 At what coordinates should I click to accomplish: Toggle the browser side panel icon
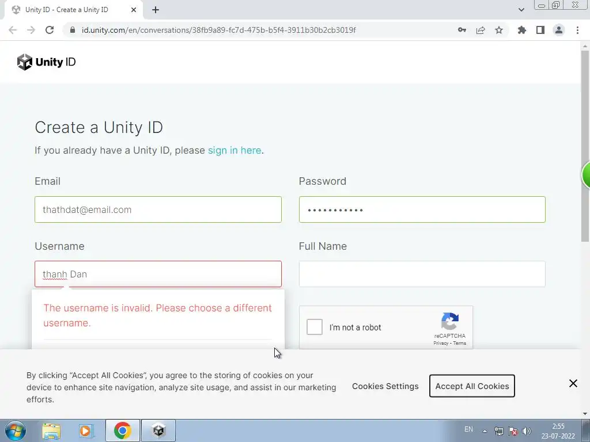(x=540, y=30)
